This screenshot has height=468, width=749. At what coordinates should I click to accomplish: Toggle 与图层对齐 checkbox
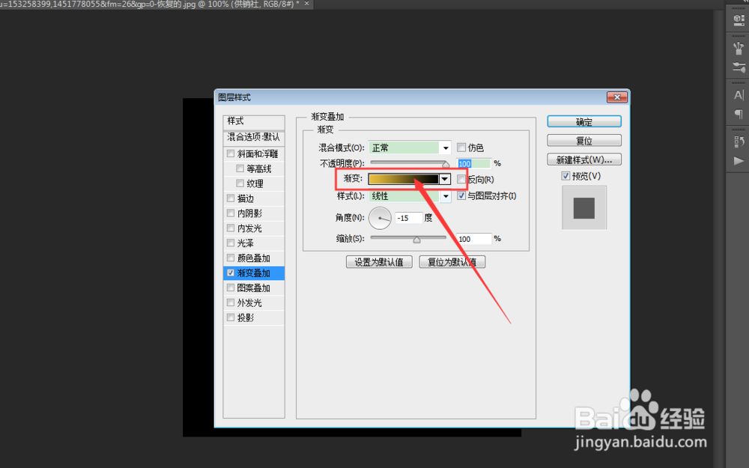pos(461,195)
